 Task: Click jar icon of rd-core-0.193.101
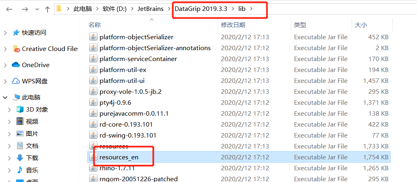93,124
